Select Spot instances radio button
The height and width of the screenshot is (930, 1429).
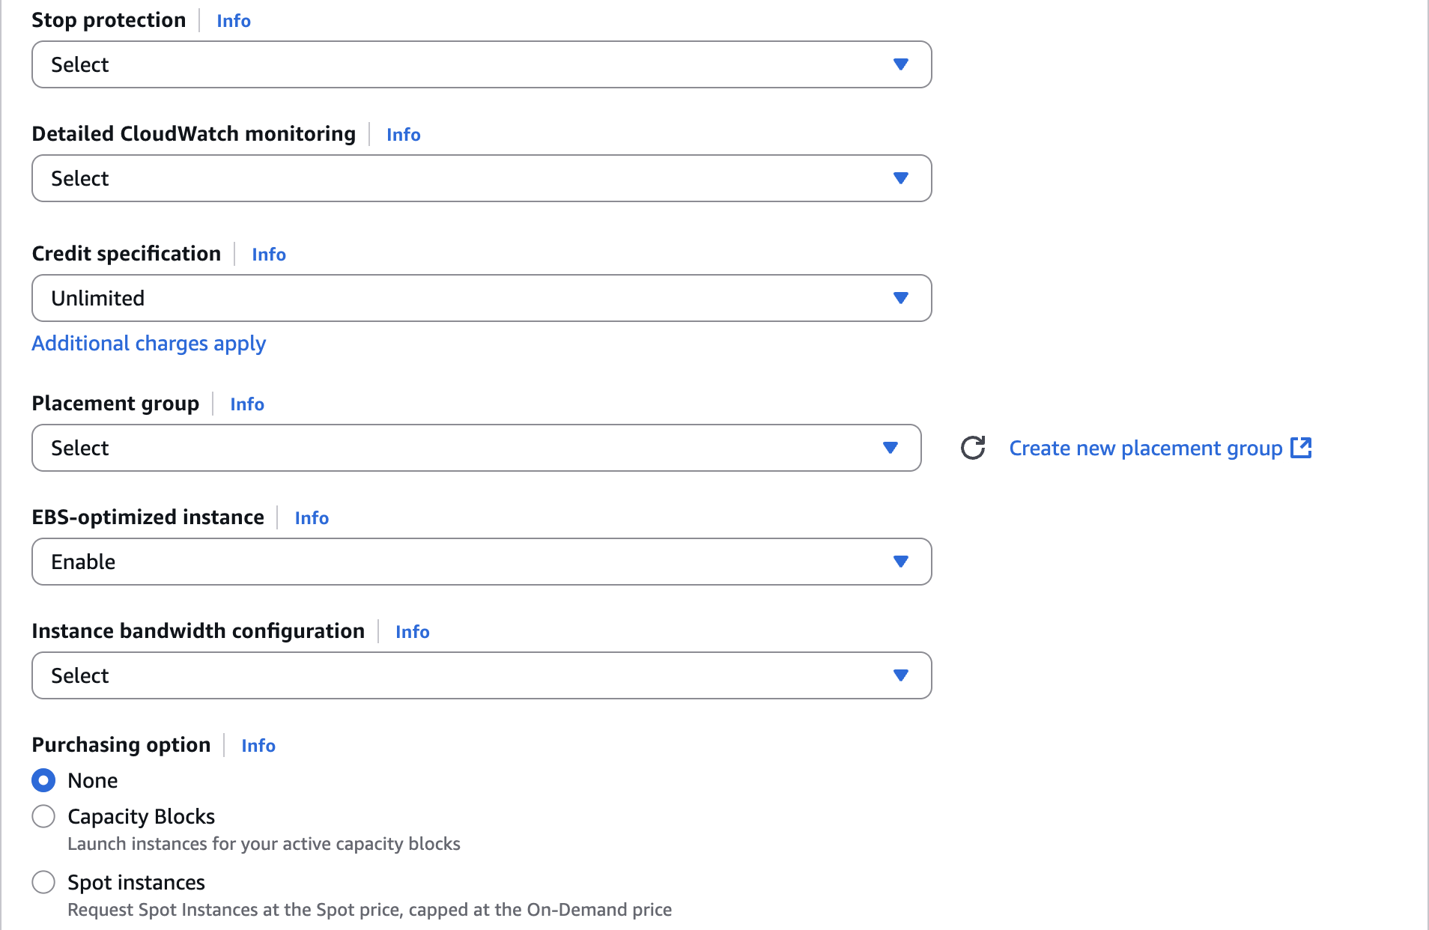(43, 882)
